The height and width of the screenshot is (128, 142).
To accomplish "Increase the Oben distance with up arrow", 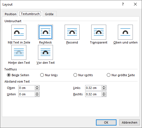I will coord(37,87).
